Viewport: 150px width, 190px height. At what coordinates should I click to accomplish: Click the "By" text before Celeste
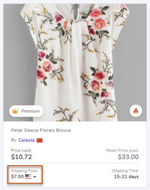pyautogui.click(x=14, y=140)
